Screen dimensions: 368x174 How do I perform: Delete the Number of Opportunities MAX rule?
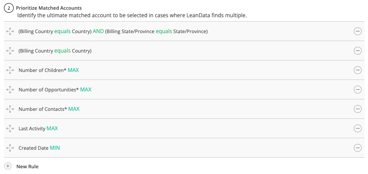pyautogui.click(x=357, y=90)
